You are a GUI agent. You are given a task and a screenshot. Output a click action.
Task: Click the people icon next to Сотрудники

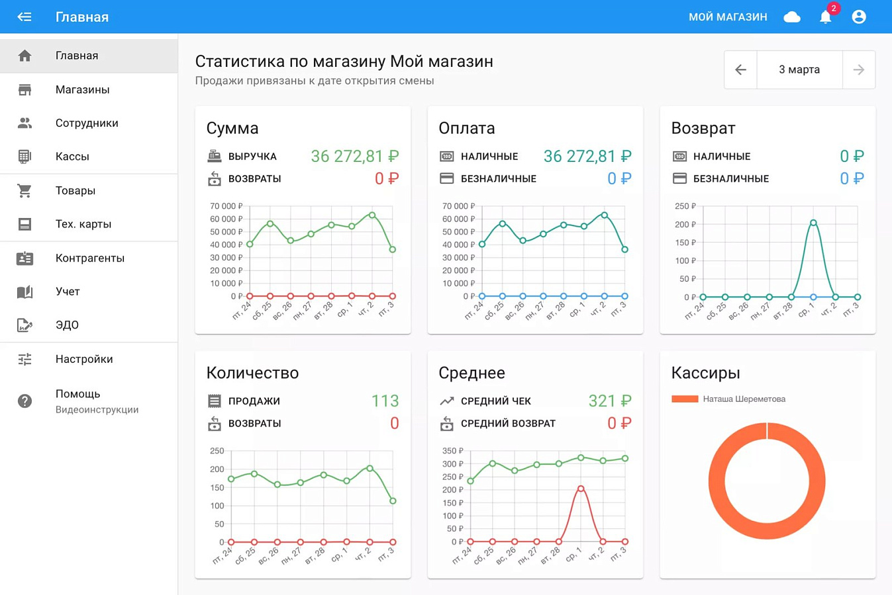(x=25, y=123)
